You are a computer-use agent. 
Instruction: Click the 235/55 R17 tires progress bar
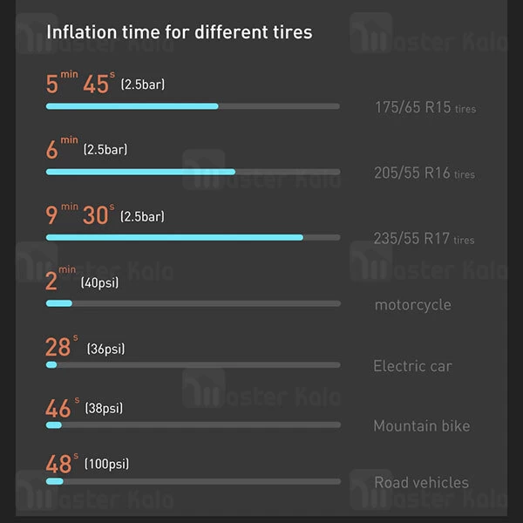193,237
